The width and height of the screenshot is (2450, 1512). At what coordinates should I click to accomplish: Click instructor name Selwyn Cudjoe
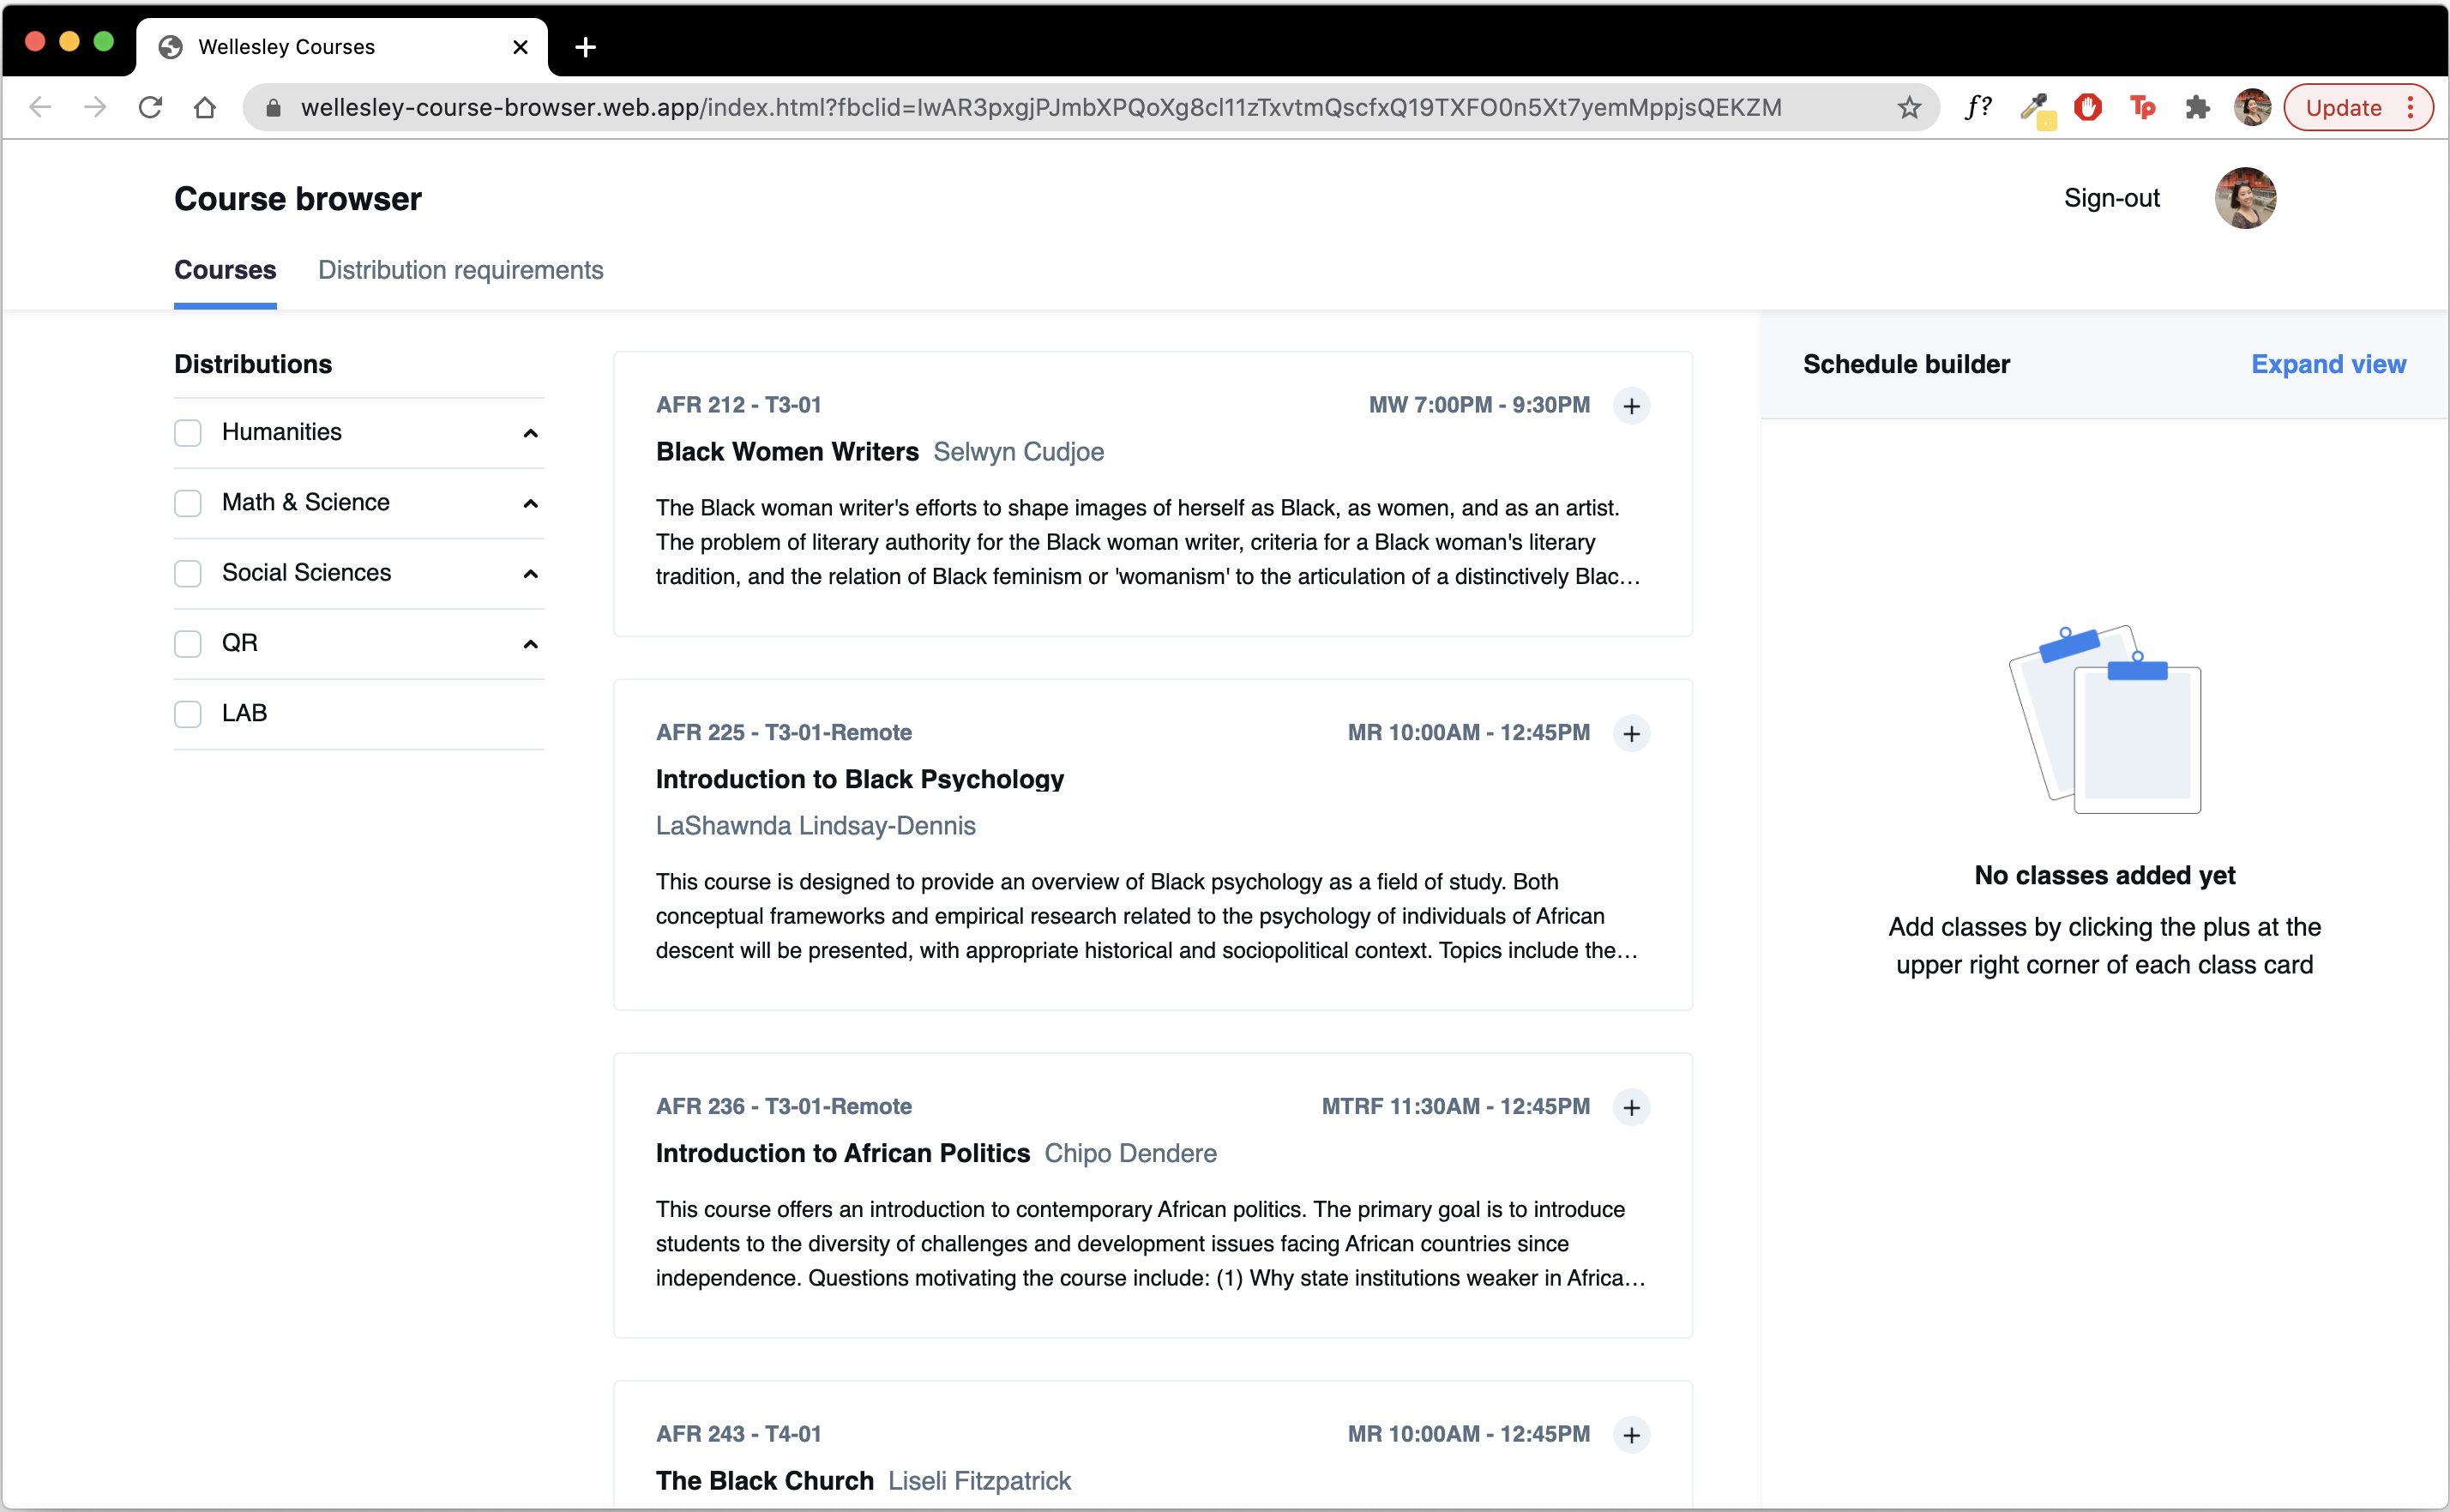pyautogui.click(x=1018, y=452)
